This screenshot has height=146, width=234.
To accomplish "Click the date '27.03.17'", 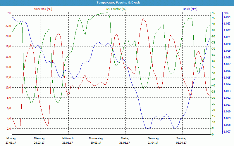I will pyautogui.click(x=11, y=143).
